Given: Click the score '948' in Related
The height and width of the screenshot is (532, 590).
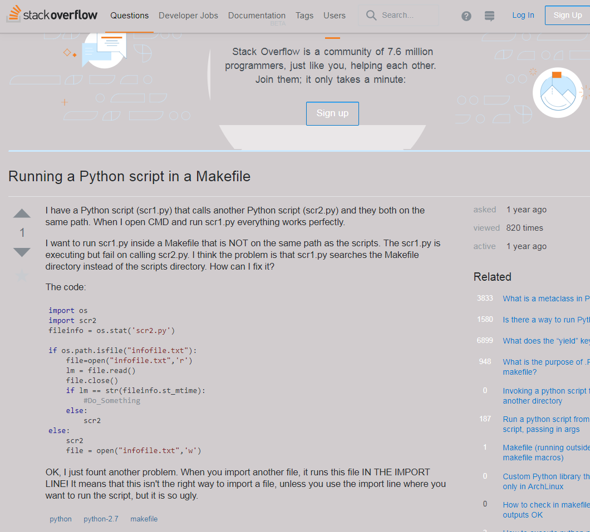Looking at the screenshot, I should [485, 361].
